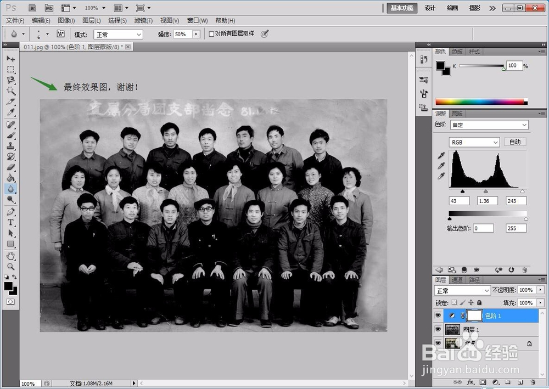Switch to the 设计 workspace
The image size is (549, 389).
430,8
